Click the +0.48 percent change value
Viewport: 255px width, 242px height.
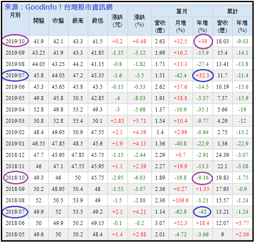[x=139, y=41]
